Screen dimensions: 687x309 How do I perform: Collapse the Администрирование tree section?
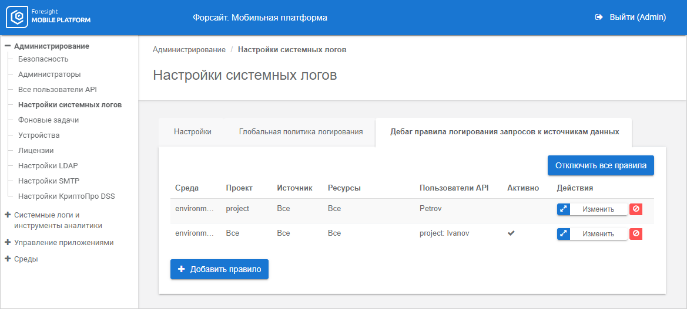[8, 46]
